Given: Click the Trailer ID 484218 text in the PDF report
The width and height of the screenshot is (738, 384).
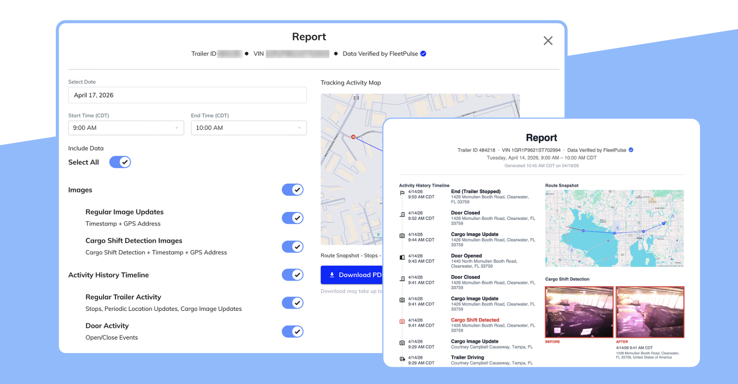Looking at the screenshot, I should pos(476,150).
